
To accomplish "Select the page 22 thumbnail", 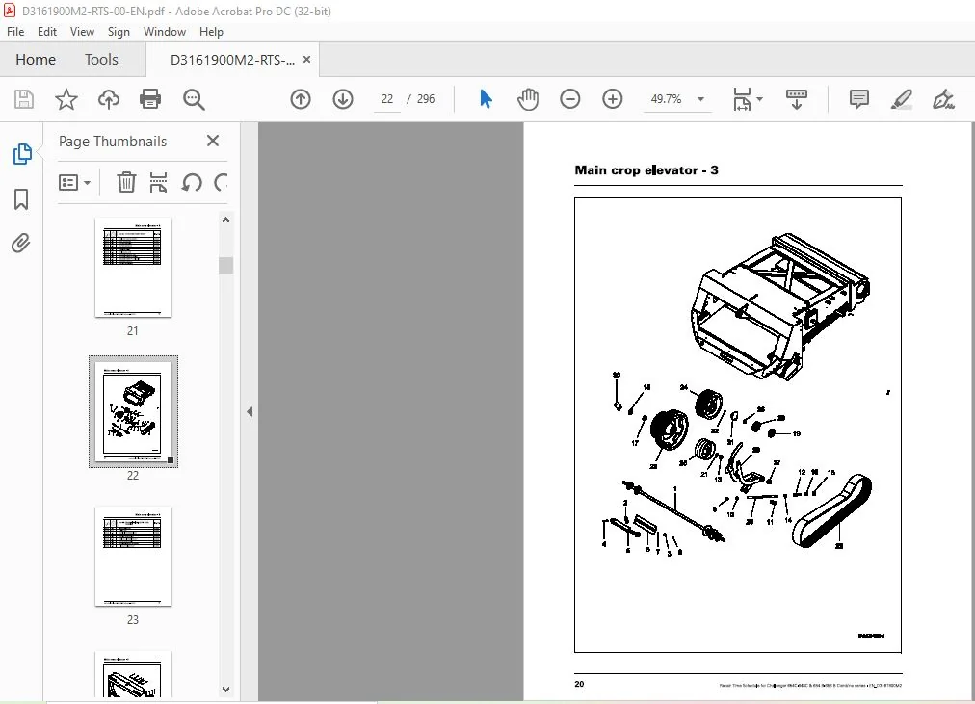I will [x=133, y=411].
